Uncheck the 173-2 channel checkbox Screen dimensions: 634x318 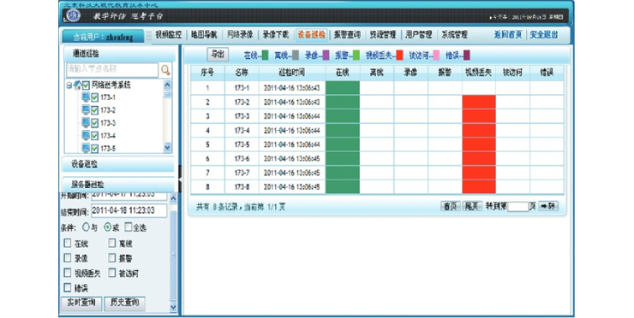click(94, 110)
